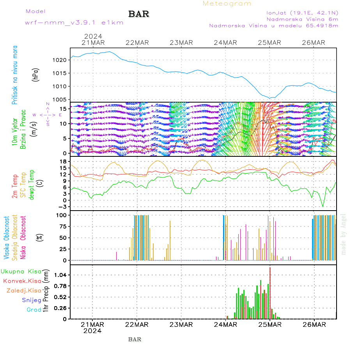The image size is (351, 351).
Task: Click the "10" tick on the wind speed axis
Action: click(63, 124)
